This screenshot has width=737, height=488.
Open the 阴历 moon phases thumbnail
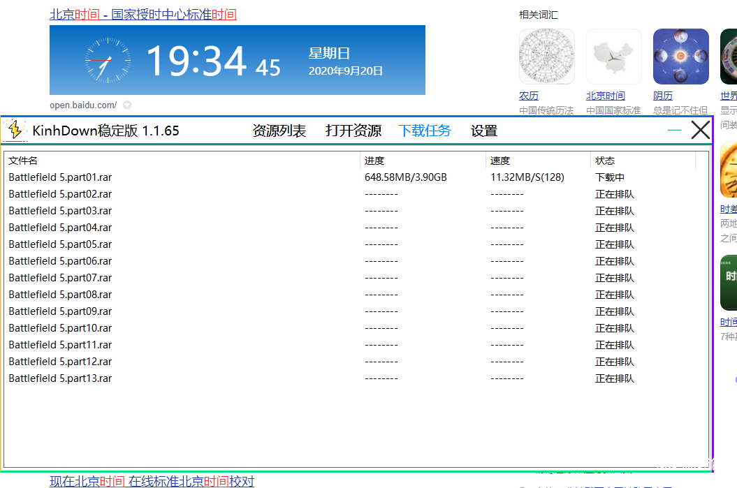click(x=680, y=57)
